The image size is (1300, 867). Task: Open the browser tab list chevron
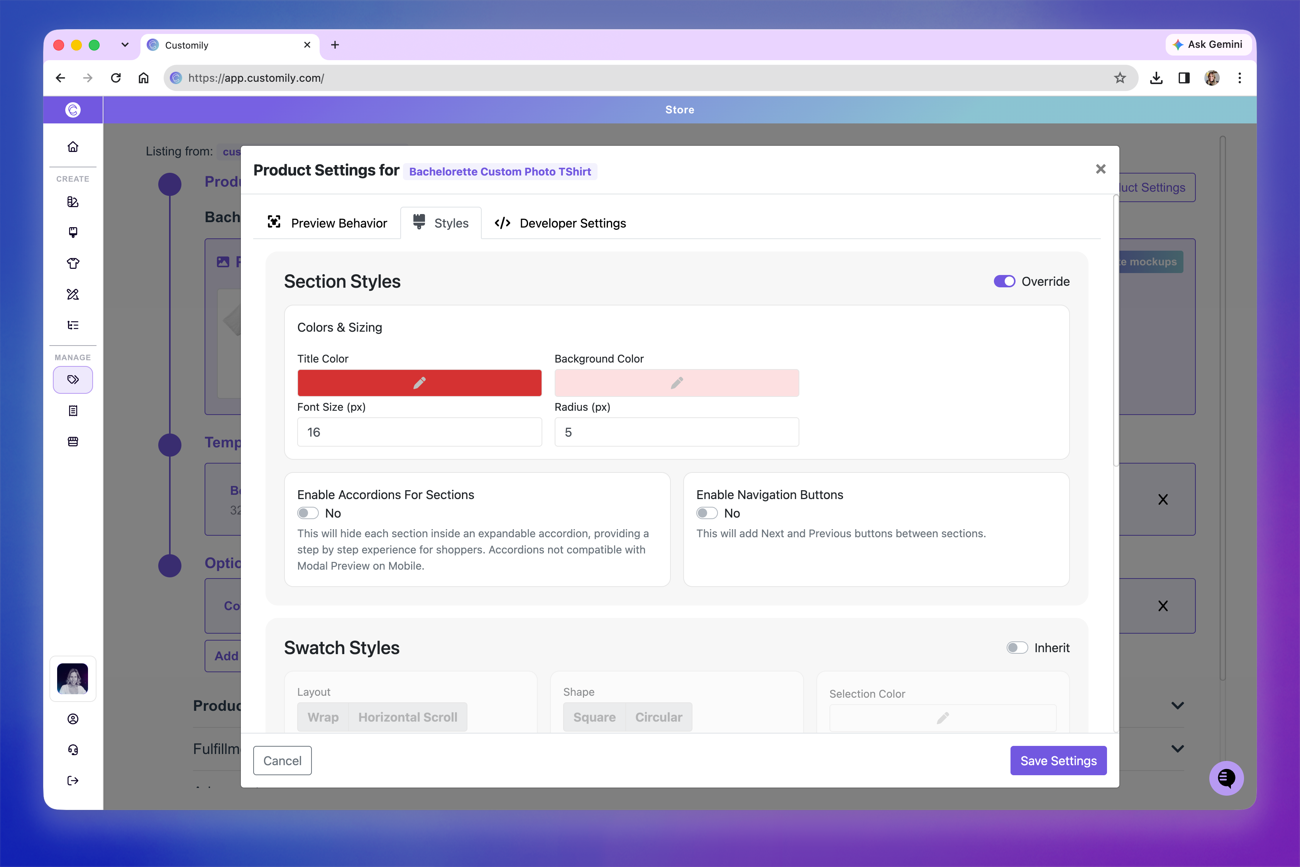[x=125, y=45]
